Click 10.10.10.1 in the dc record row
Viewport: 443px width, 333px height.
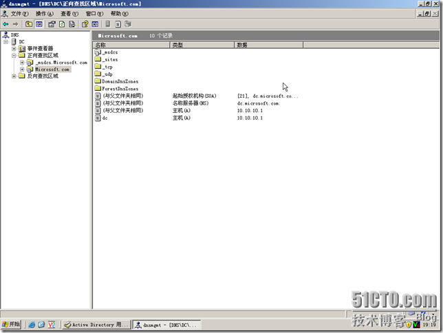point(250,118)
